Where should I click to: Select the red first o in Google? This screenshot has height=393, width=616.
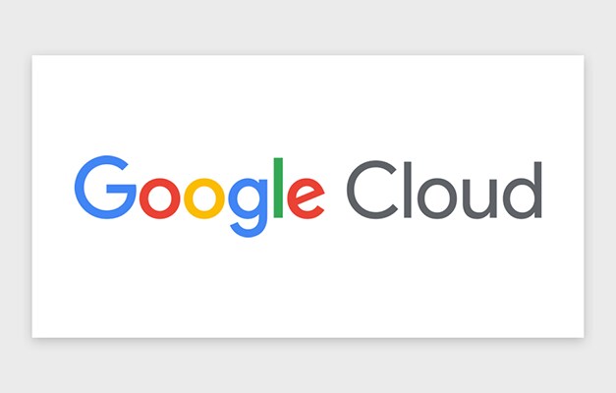pos(159,198)
